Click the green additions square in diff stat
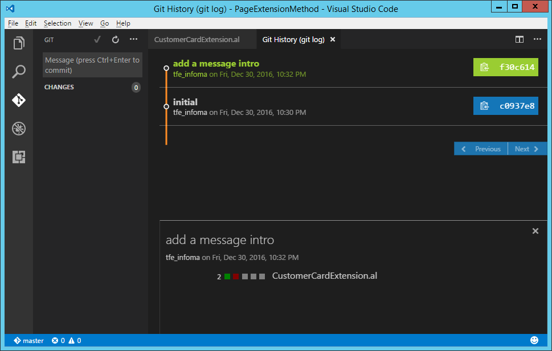 click(227, 276)
